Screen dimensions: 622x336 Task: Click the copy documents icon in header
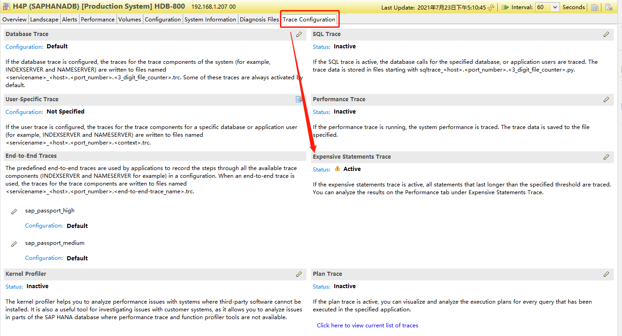pyautogui.click(x=595, y=7)
